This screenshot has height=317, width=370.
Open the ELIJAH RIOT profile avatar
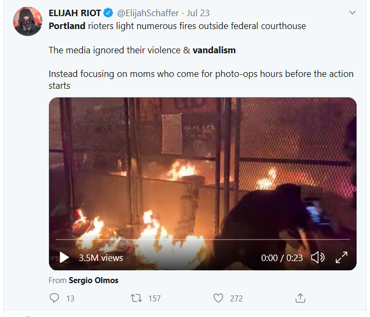click(x=27, y=22)
